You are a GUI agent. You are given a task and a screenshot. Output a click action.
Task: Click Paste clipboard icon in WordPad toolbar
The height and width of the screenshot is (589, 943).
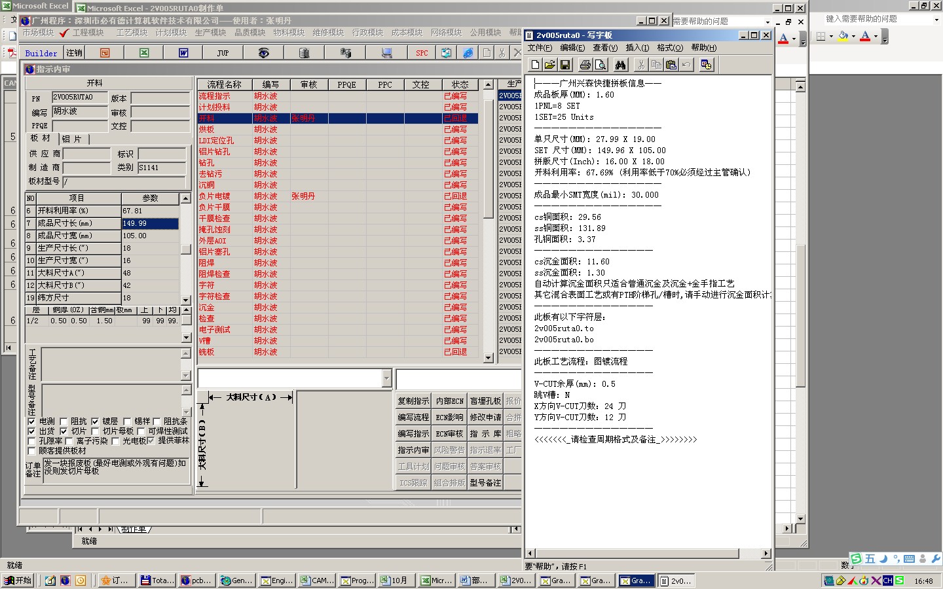[671, 64]
